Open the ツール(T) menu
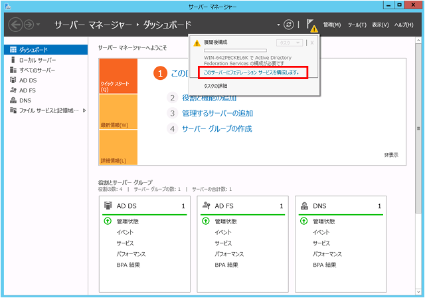 [x=357, y=25]
